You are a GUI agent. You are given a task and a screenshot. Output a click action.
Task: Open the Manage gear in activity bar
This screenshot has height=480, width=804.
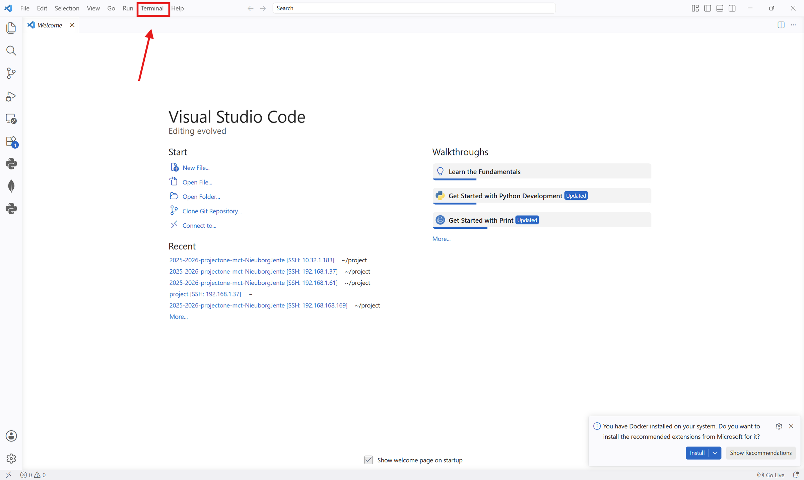coord(11,459)
